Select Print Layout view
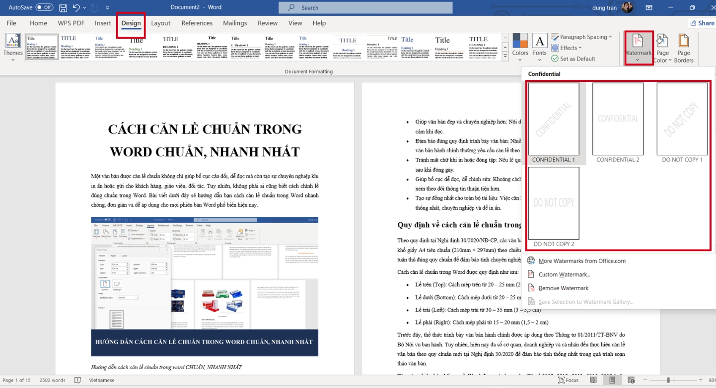 point(612,380)
